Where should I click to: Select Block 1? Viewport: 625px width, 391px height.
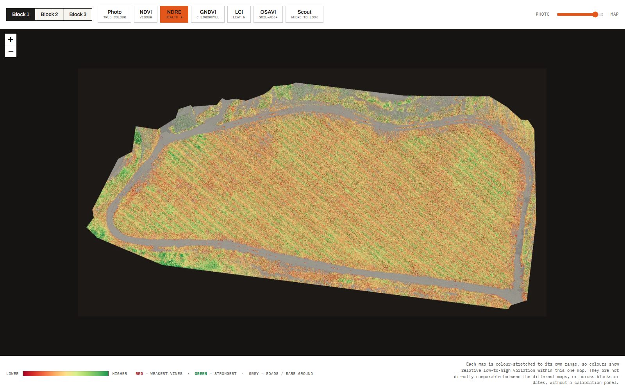tap(21, 14)
